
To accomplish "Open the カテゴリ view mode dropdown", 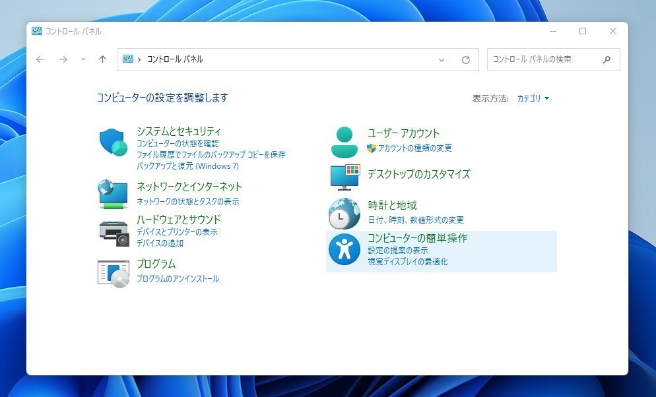I will click(533, 98).
